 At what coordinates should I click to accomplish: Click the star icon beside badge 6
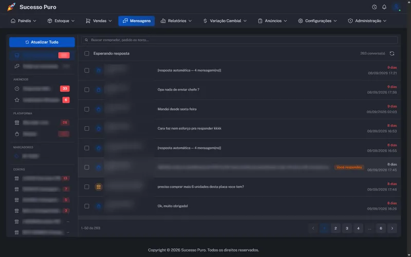pyautogui.click(x=17, y=100)
